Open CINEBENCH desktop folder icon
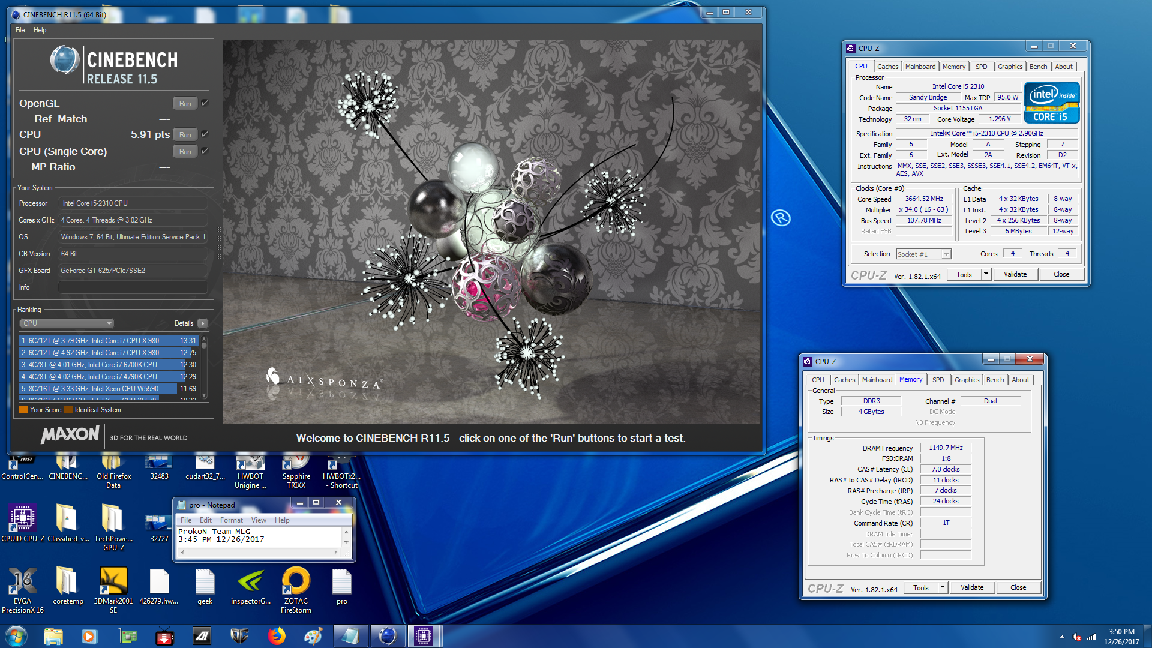 [68, 468]
